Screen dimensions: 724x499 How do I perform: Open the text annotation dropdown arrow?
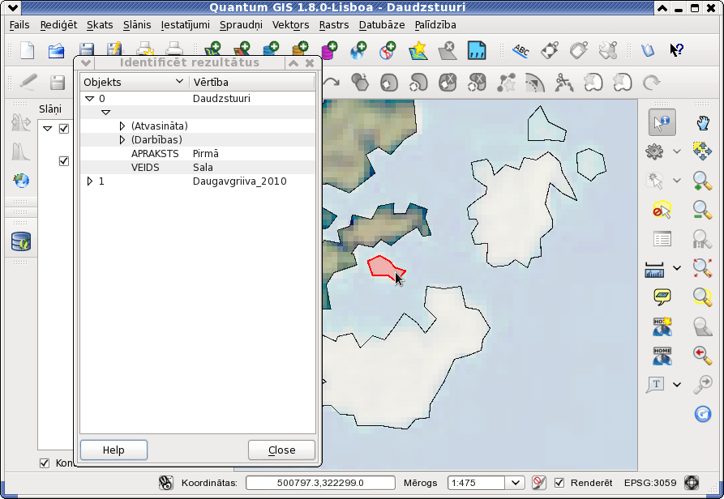(x=677, y=385)
